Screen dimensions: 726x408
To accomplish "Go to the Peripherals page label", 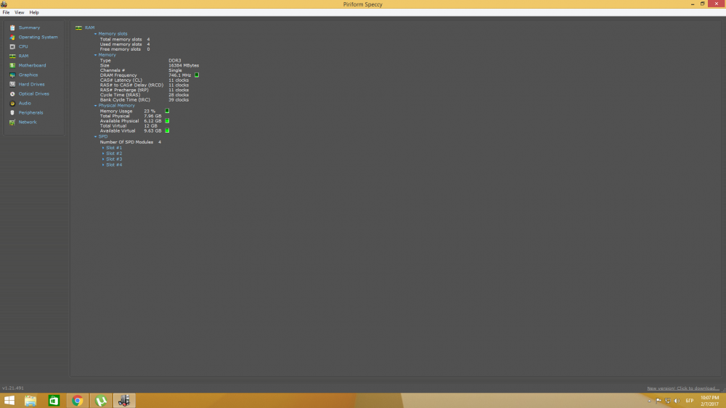I will coord(30,113).
